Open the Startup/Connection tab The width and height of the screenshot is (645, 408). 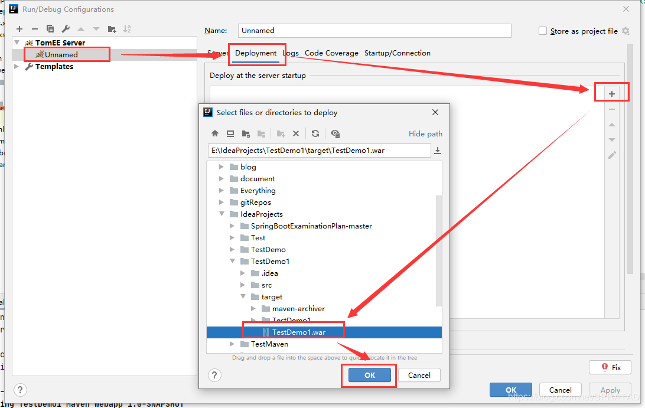397,53
